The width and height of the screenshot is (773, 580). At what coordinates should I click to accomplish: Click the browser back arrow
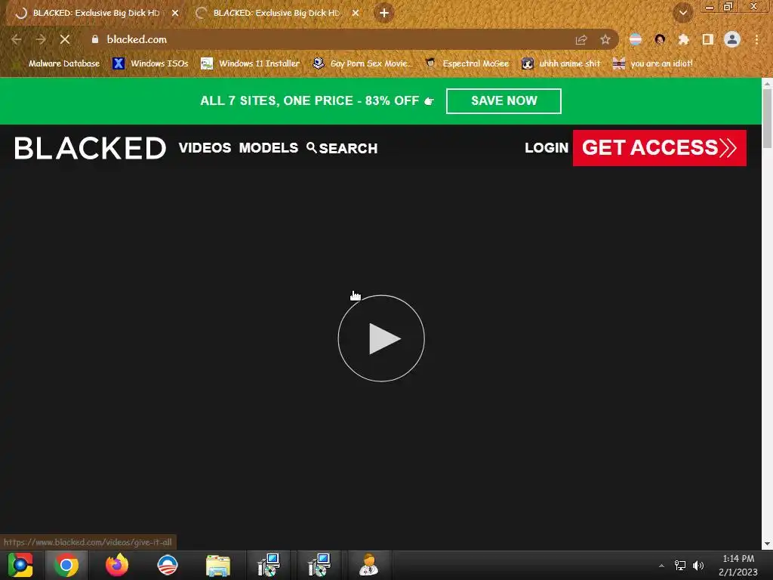pyautogui.click(x=17, y=39)
